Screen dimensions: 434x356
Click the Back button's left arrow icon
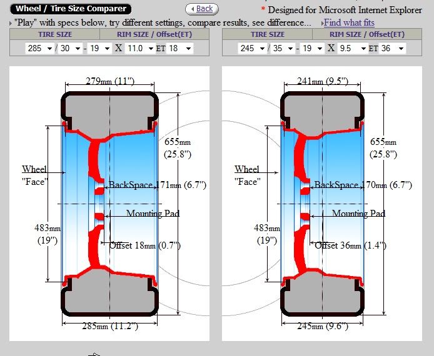[x=193, y=9]
